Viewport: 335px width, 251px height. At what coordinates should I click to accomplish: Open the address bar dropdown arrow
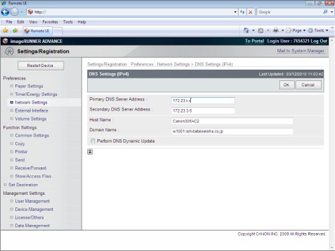click(x=235, y=12)
